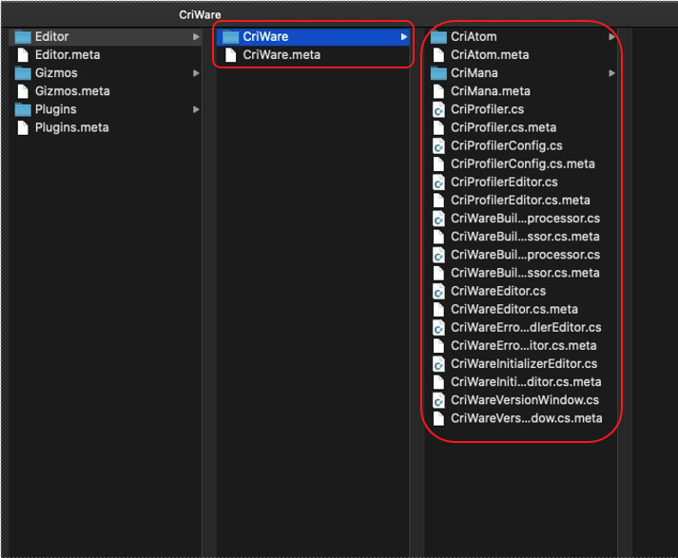Select the CriProfilerConfig.cs.meta file name
Image resolution: width=678 pixels, height=558 pixels.
tap(522, 164)
